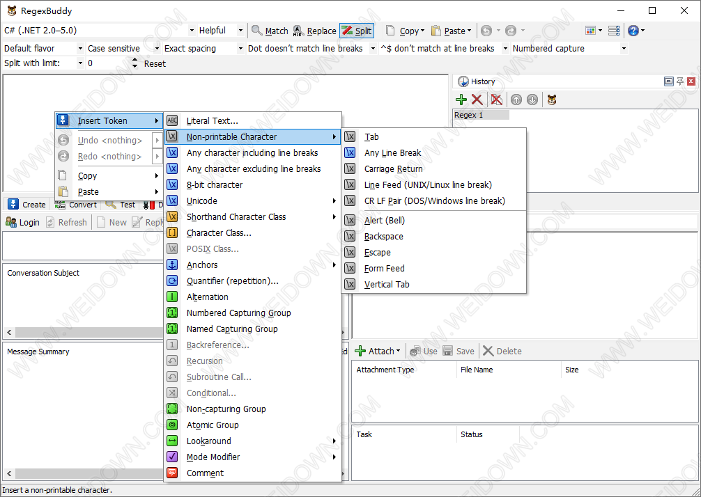Close the History panel with red X
The width and height of the screenshot is (701, 497).
point(691,81)
